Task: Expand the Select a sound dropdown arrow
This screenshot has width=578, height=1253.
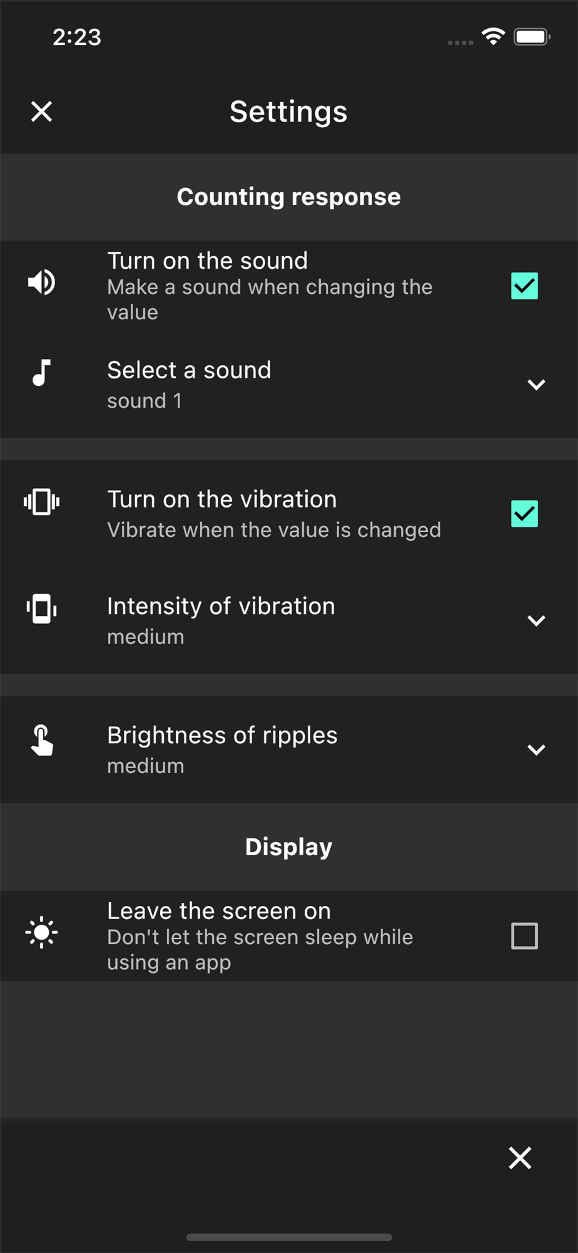Action: (x=536, y=385)
